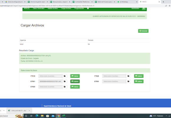Click the FT018 file selection field

tap(50, 76)
